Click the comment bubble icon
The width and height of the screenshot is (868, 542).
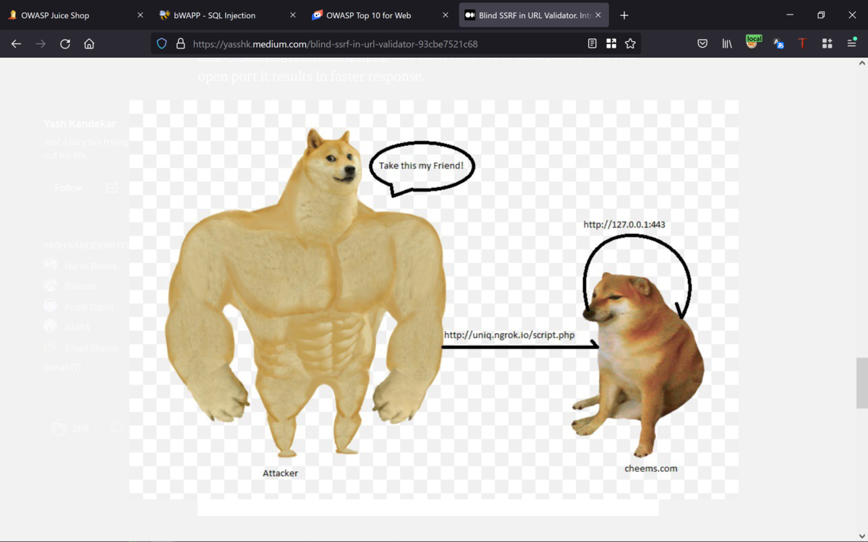click(118, 428)
